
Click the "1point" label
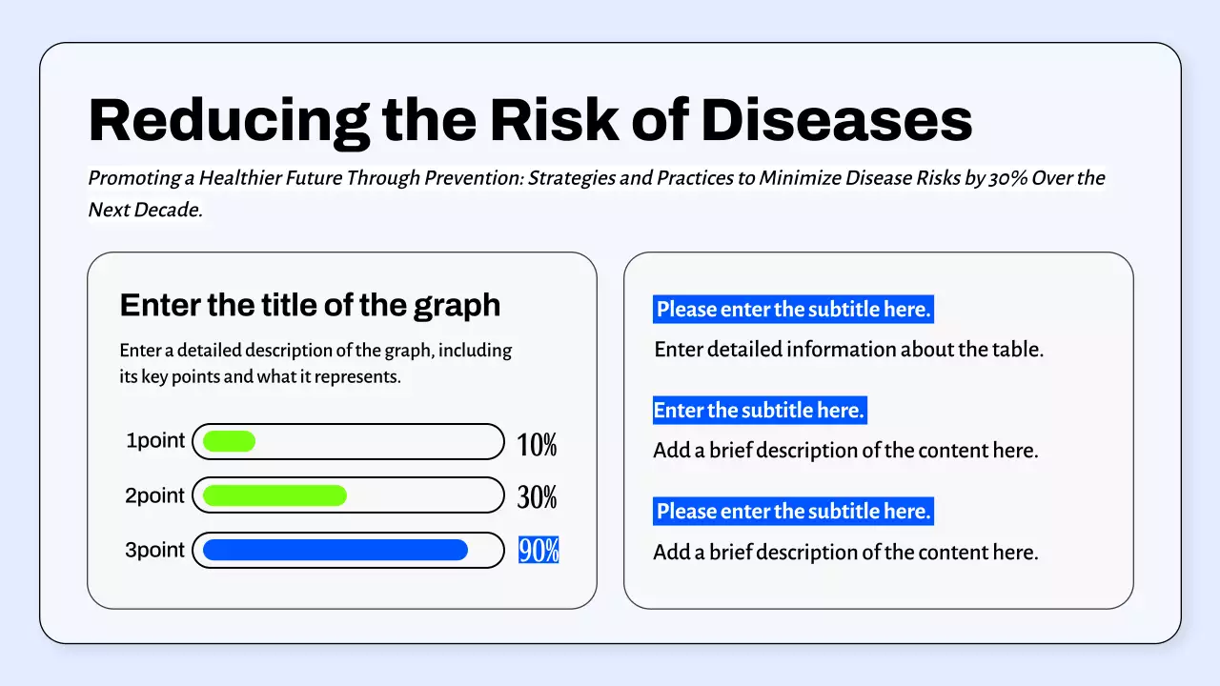pos(155,441)
